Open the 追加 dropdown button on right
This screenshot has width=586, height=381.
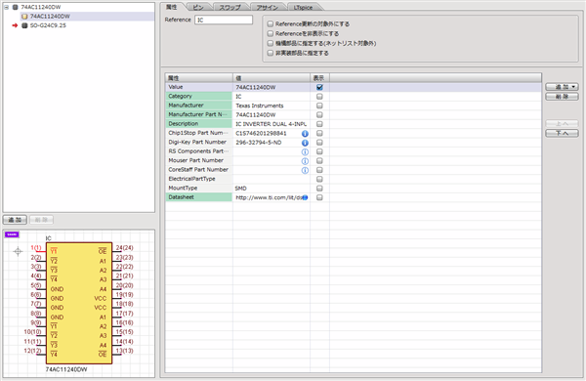(562, 87)
